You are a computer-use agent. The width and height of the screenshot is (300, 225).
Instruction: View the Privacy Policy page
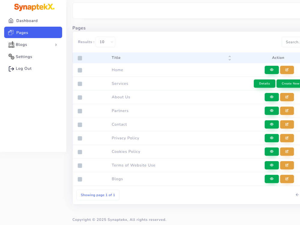(x=271, y=138)
